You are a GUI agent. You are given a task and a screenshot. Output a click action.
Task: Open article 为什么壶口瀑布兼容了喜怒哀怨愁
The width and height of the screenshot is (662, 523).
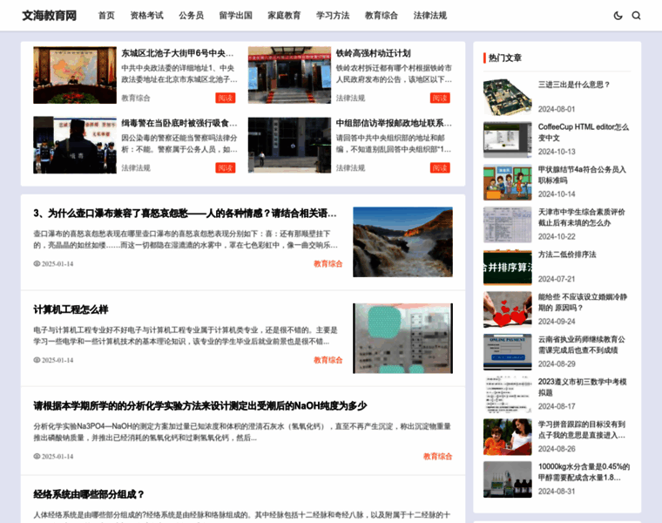(185, 214)
